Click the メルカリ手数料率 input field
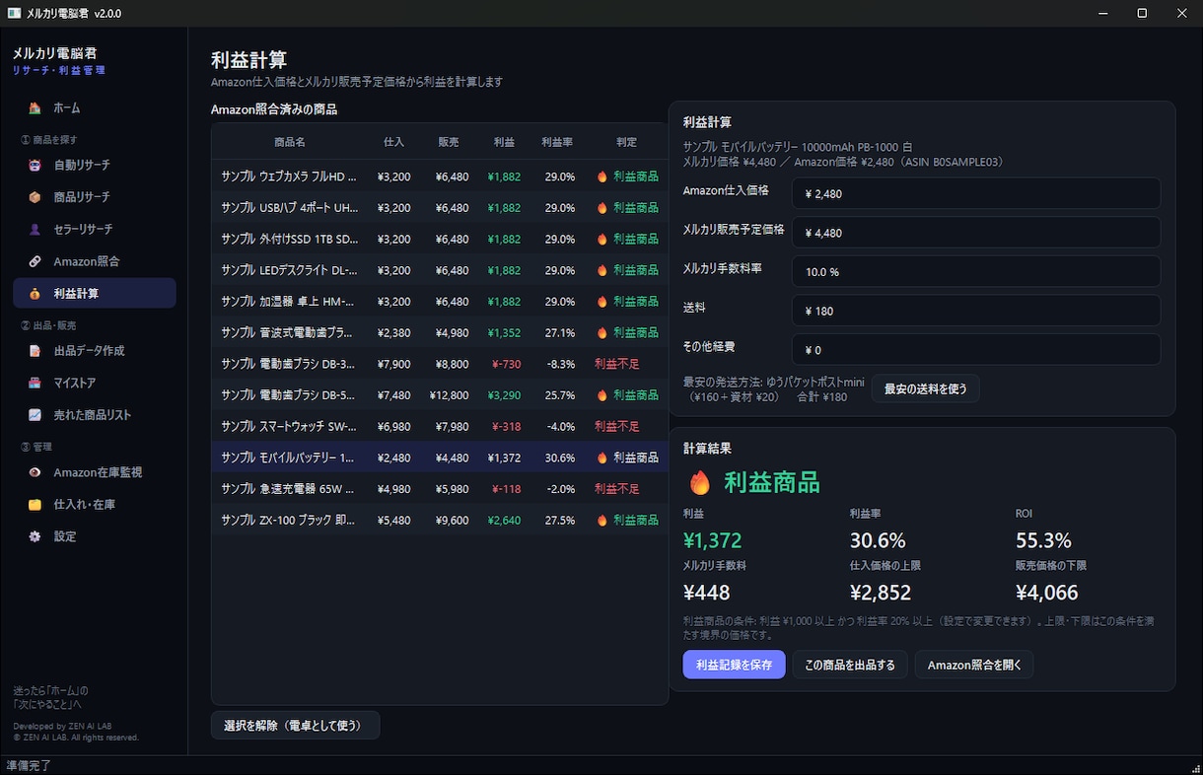1203x775 pixels. pos(976,271)
